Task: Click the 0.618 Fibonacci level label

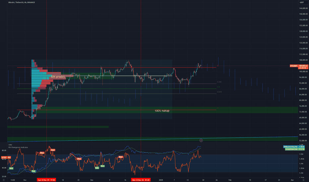Action: click(219, 92)
